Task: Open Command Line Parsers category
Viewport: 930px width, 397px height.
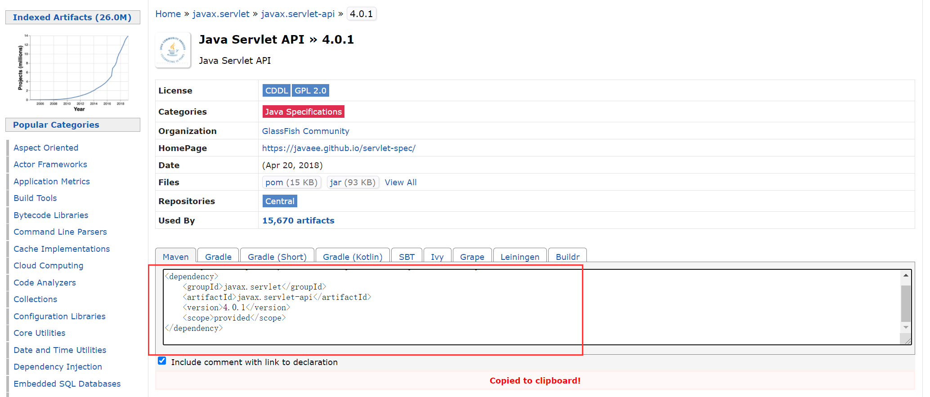Action: 60,232
